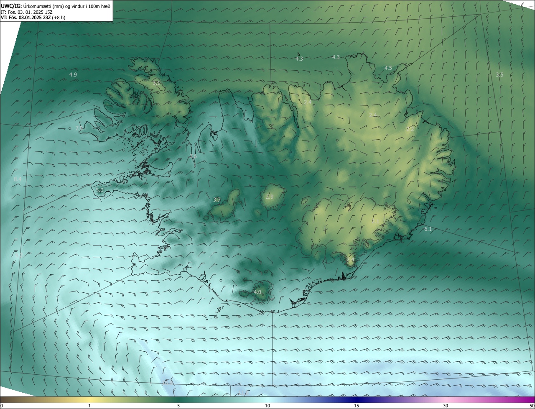This screenshot has height=409, width=535.
Task: Click the 8.4 value on the map
Action: tap(18, 179)
